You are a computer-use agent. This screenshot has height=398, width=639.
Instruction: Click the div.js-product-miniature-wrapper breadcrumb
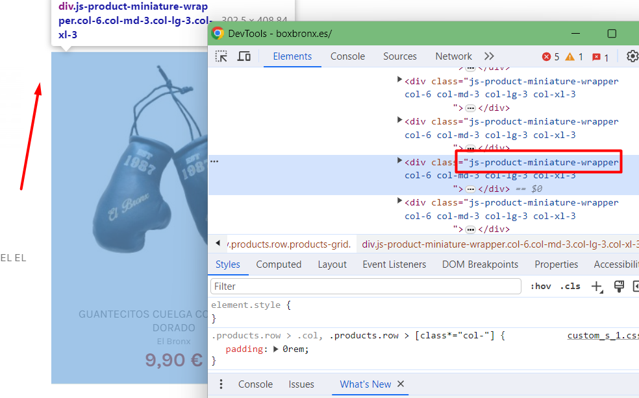(x=501, y=244)
